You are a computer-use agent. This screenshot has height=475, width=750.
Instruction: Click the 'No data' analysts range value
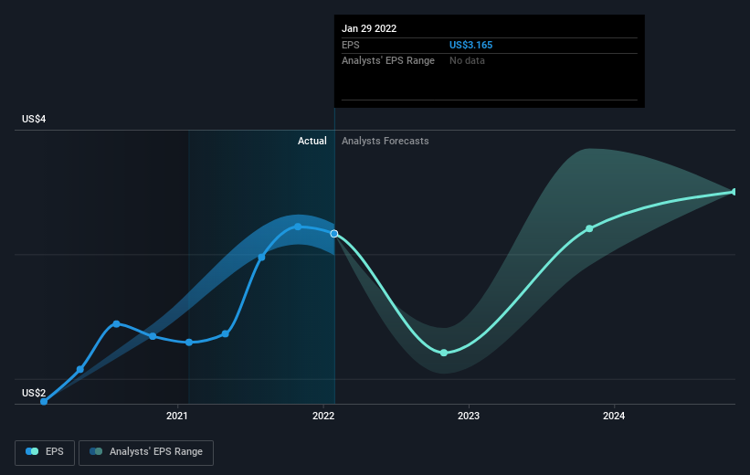(467, 61)
